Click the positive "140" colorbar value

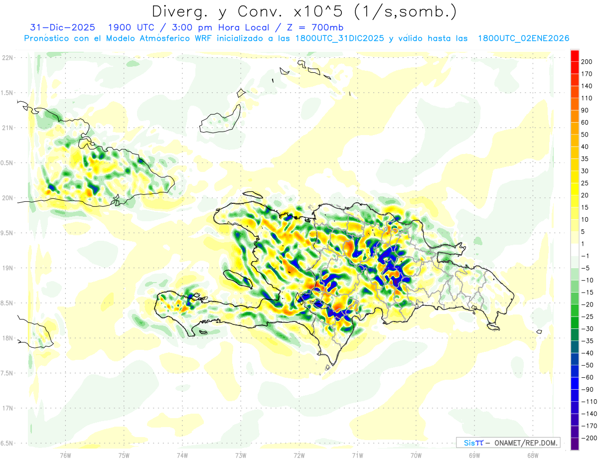pos(587,86)
